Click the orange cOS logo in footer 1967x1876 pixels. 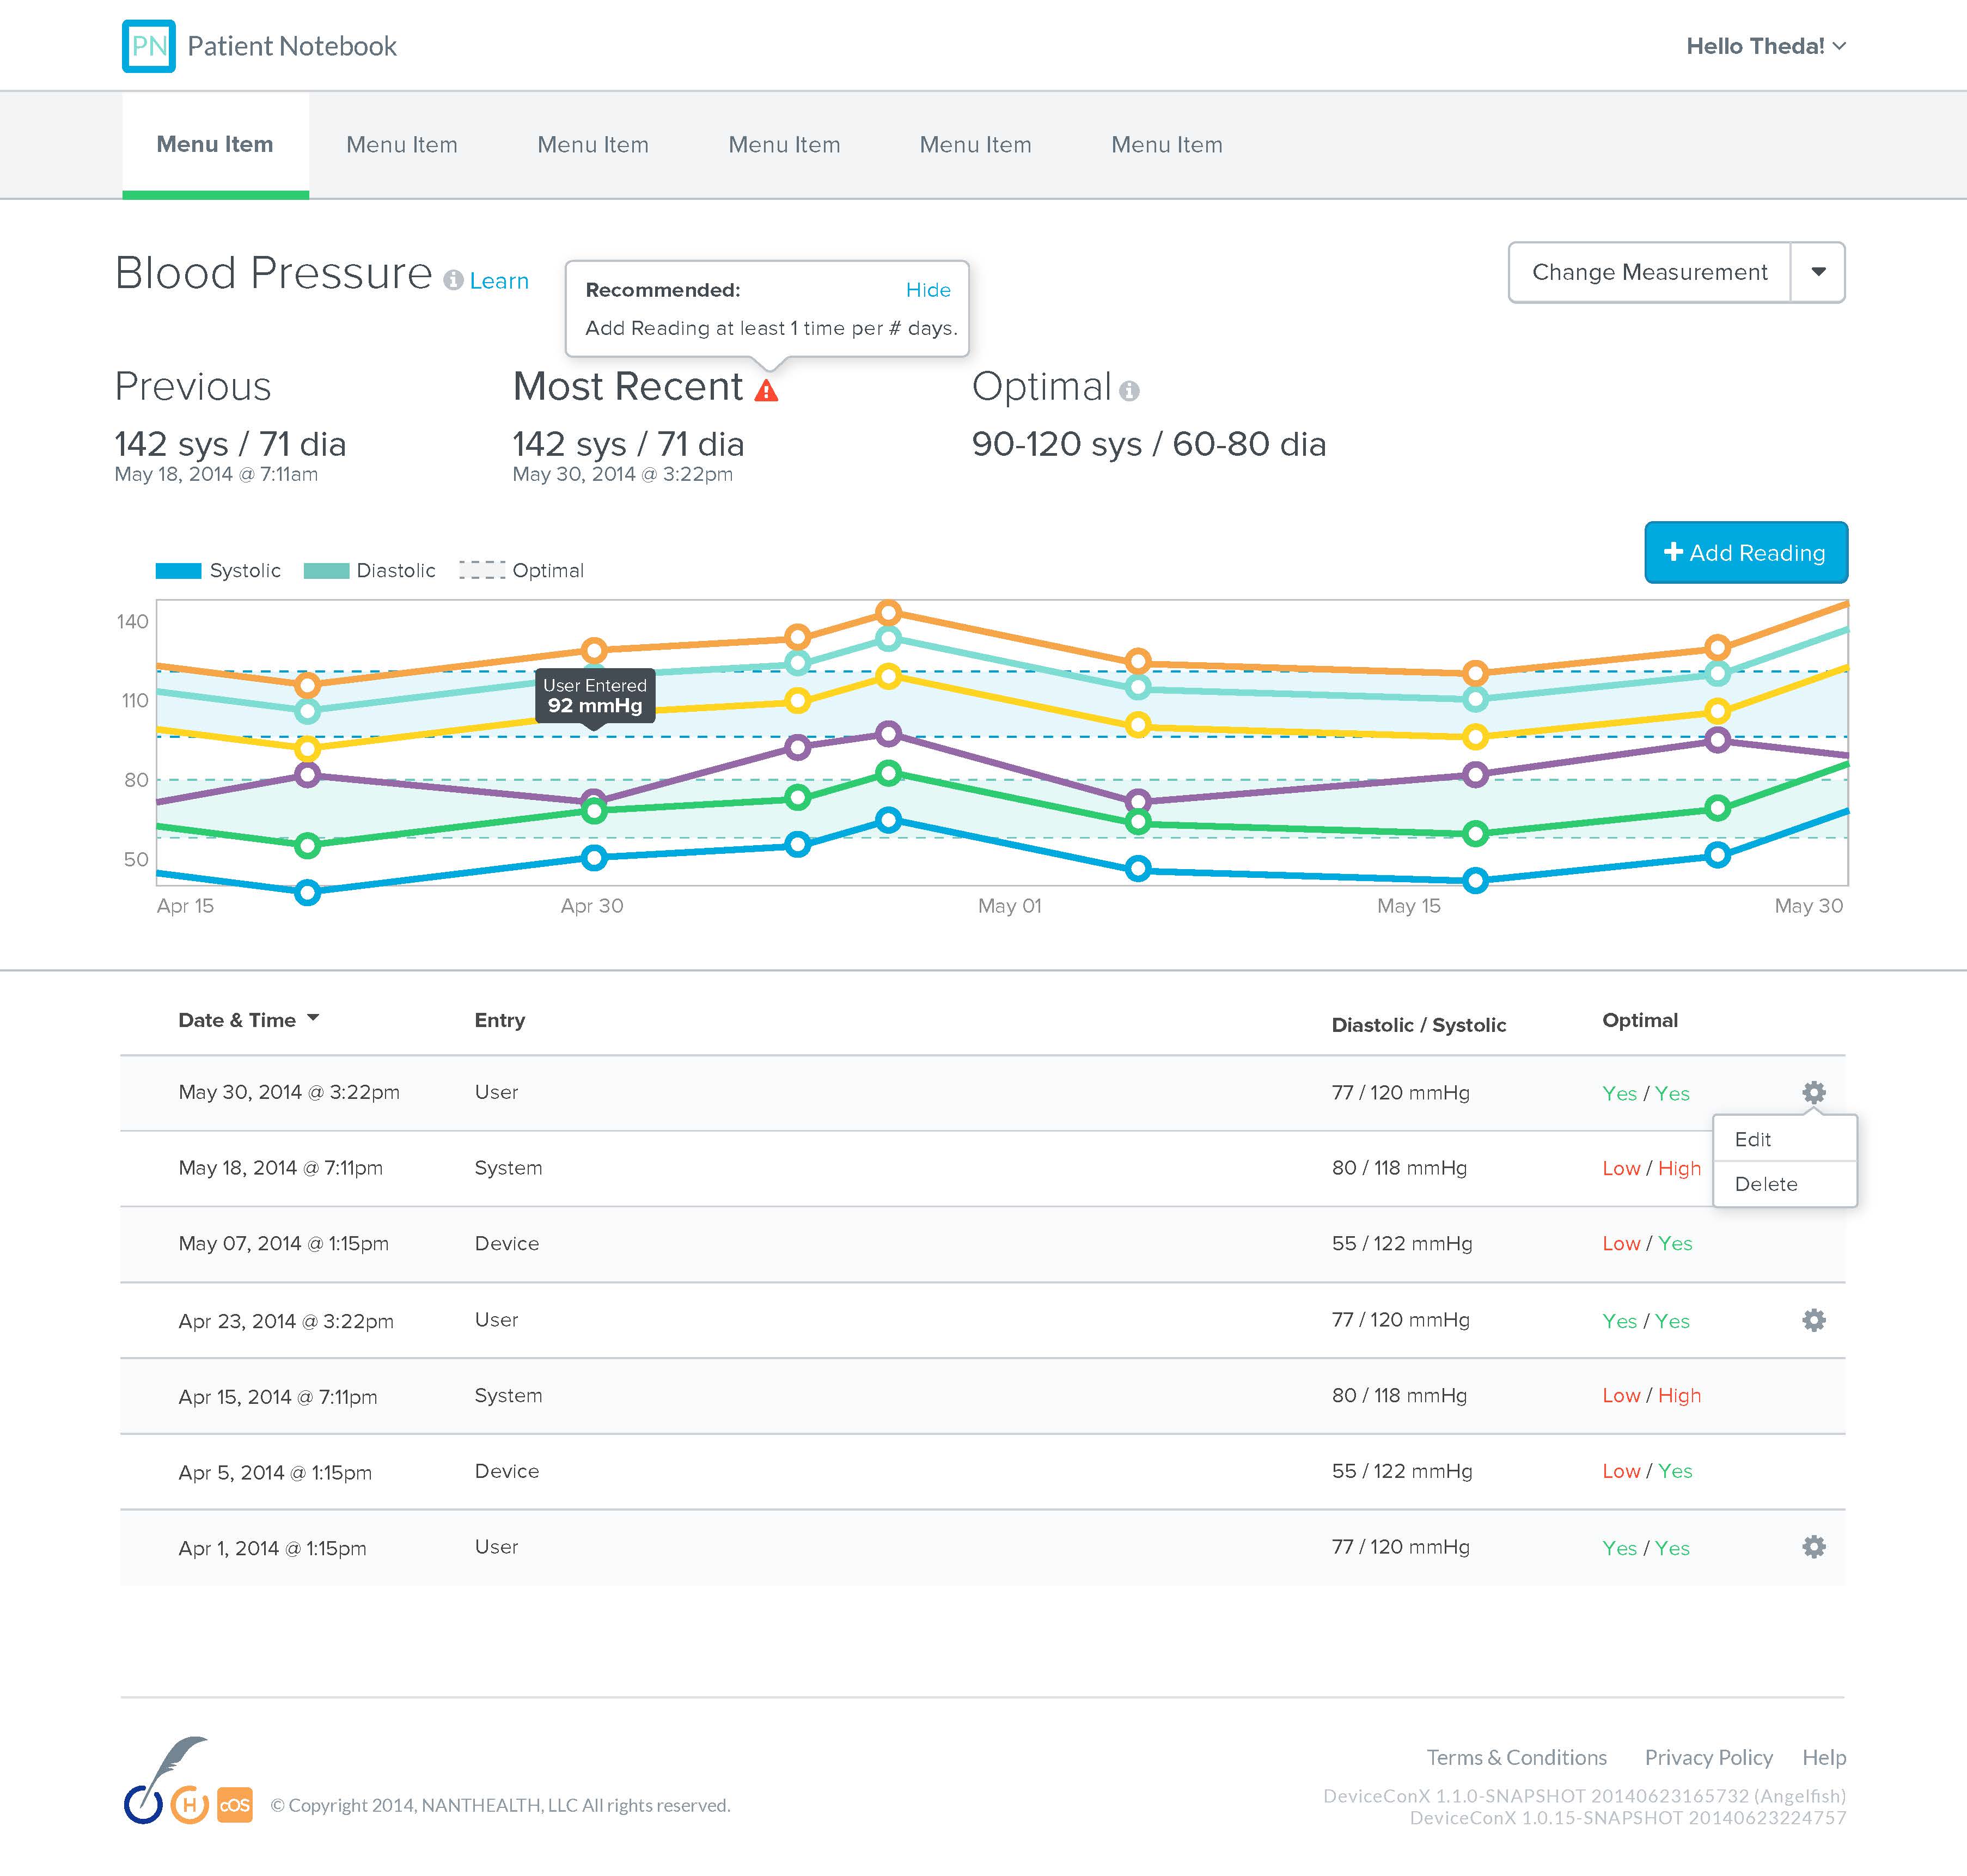coord(234,1805)
